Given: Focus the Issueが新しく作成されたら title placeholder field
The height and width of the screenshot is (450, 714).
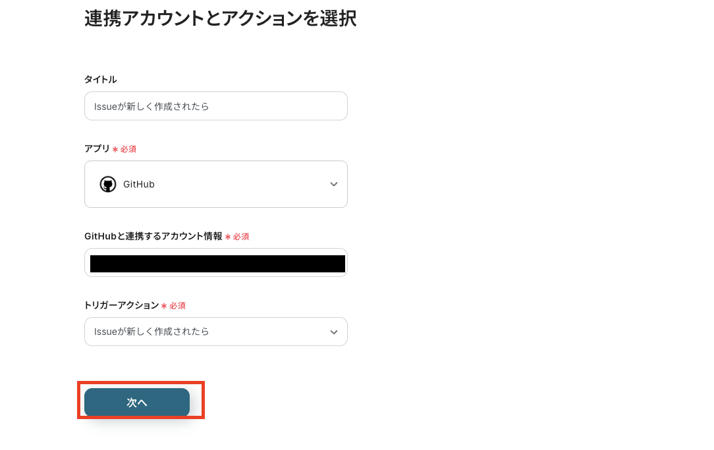Looking at the screenshot, I should (216, 106).
